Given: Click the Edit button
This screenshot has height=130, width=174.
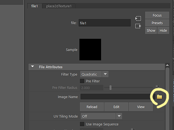Looking at the screenshot, I should (116, 107).
